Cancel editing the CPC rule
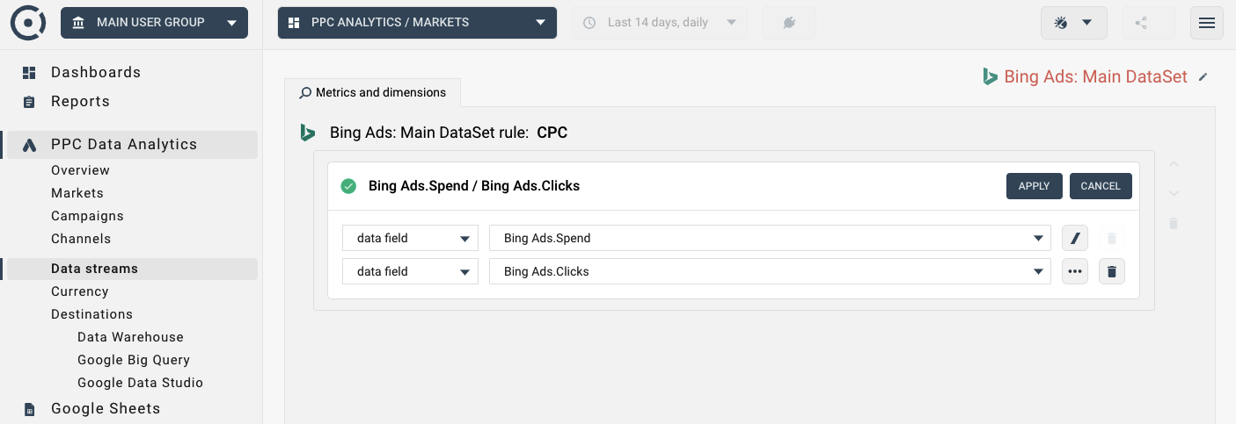The image size is (1236, 424). [x=1101, y=186]
